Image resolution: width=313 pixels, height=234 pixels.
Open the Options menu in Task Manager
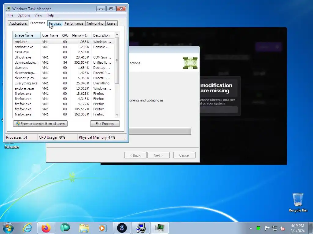pyautogui.click(x=24, y=15)
